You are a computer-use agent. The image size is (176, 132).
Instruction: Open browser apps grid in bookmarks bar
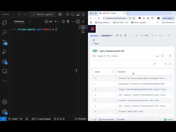pos(91,22)
